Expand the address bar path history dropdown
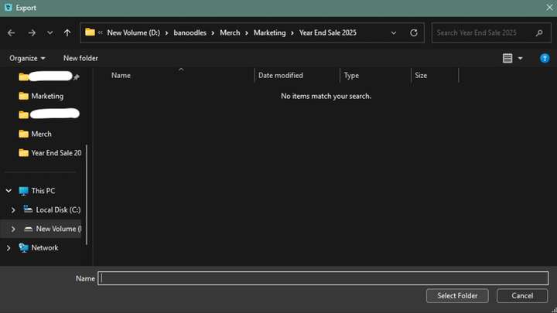The width and height of the screenshot is (557, 313). click(x=394, y=33)
